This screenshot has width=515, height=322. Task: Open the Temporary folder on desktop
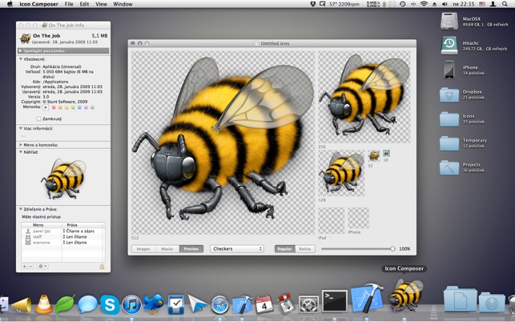coord(449,143)
